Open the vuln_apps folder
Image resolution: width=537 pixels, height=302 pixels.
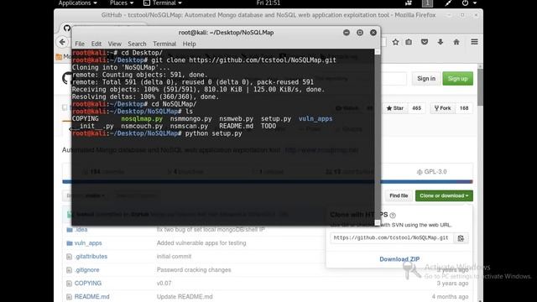[88, 243]
